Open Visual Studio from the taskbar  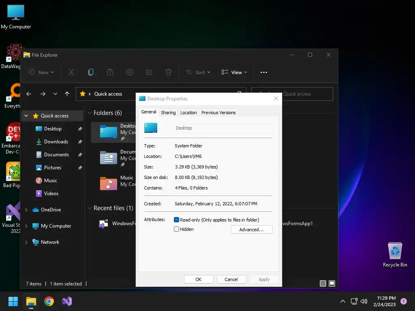pos(67,301)
